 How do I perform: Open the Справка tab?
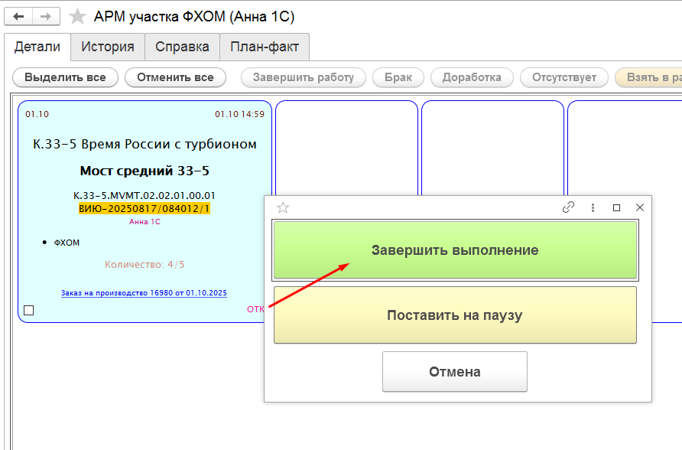(182, 47)
